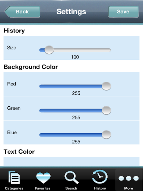This screenshot has width=143, height=191.
Task: Tap the Search magnifying glass icon
Action: pyautogui.click(x=71, y=178)
